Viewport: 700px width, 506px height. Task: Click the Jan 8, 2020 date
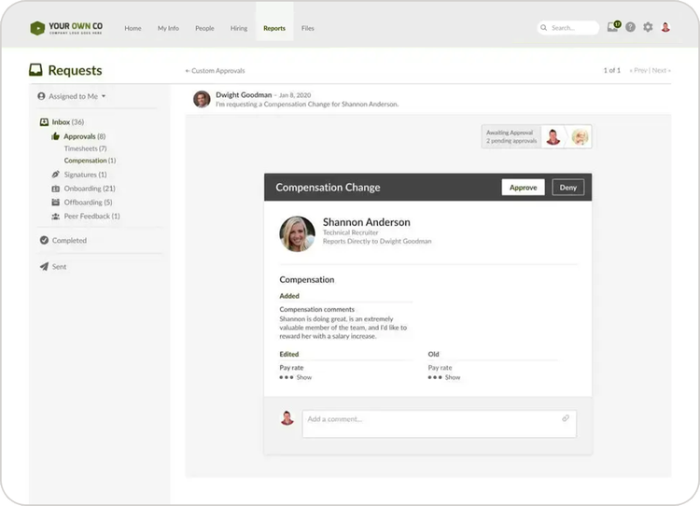point(295,95)
